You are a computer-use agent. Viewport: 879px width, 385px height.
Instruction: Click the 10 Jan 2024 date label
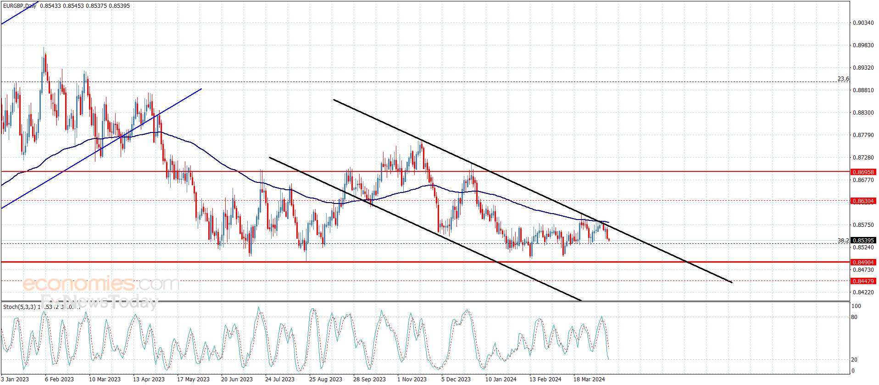point(501,379)
